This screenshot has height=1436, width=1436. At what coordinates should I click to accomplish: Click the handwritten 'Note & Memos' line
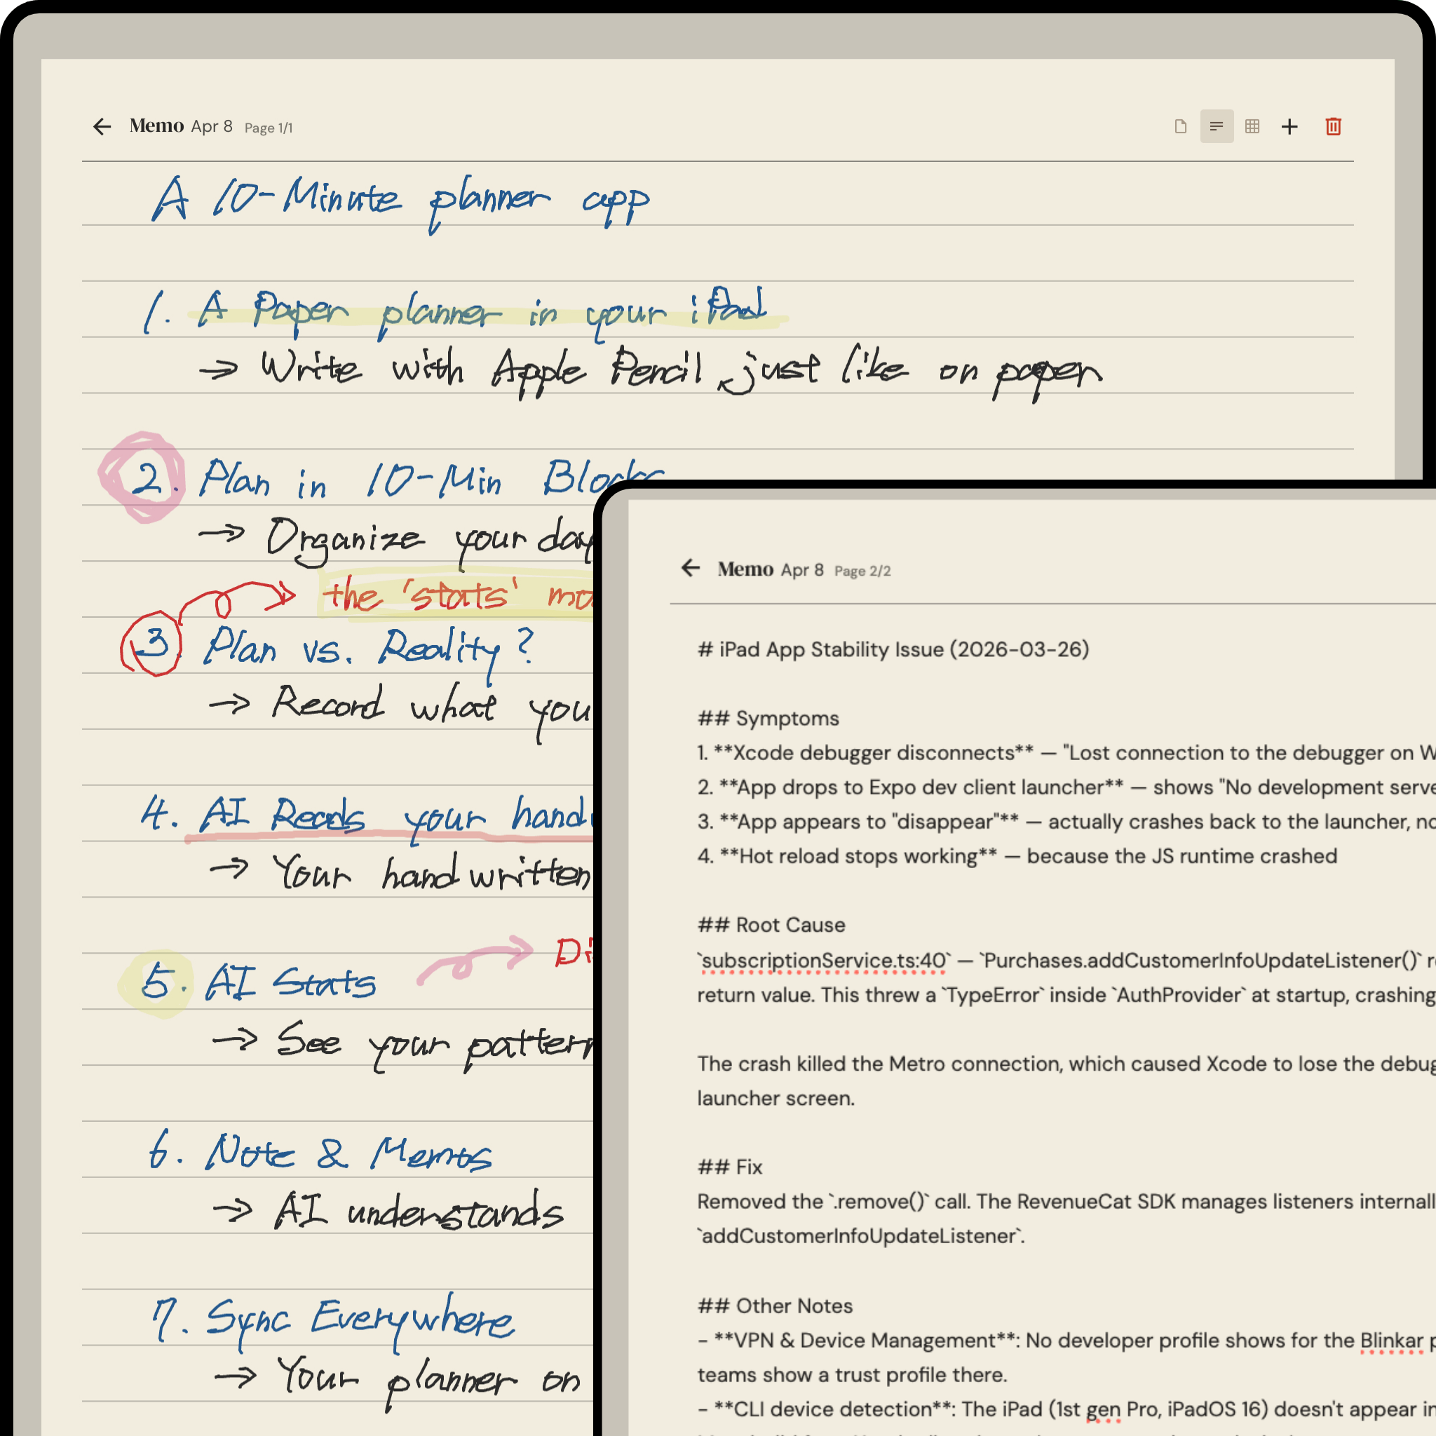coord(320,1151)
